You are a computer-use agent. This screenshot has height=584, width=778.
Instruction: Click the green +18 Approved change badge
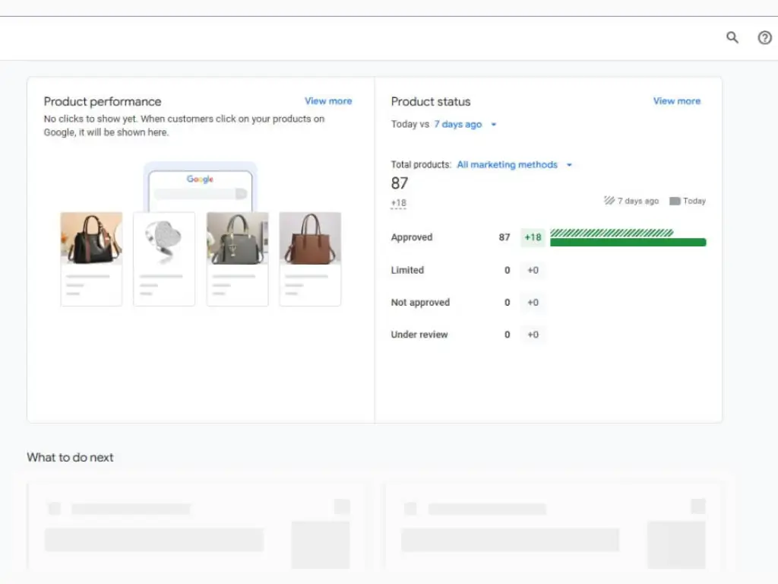tap(533, 237)
